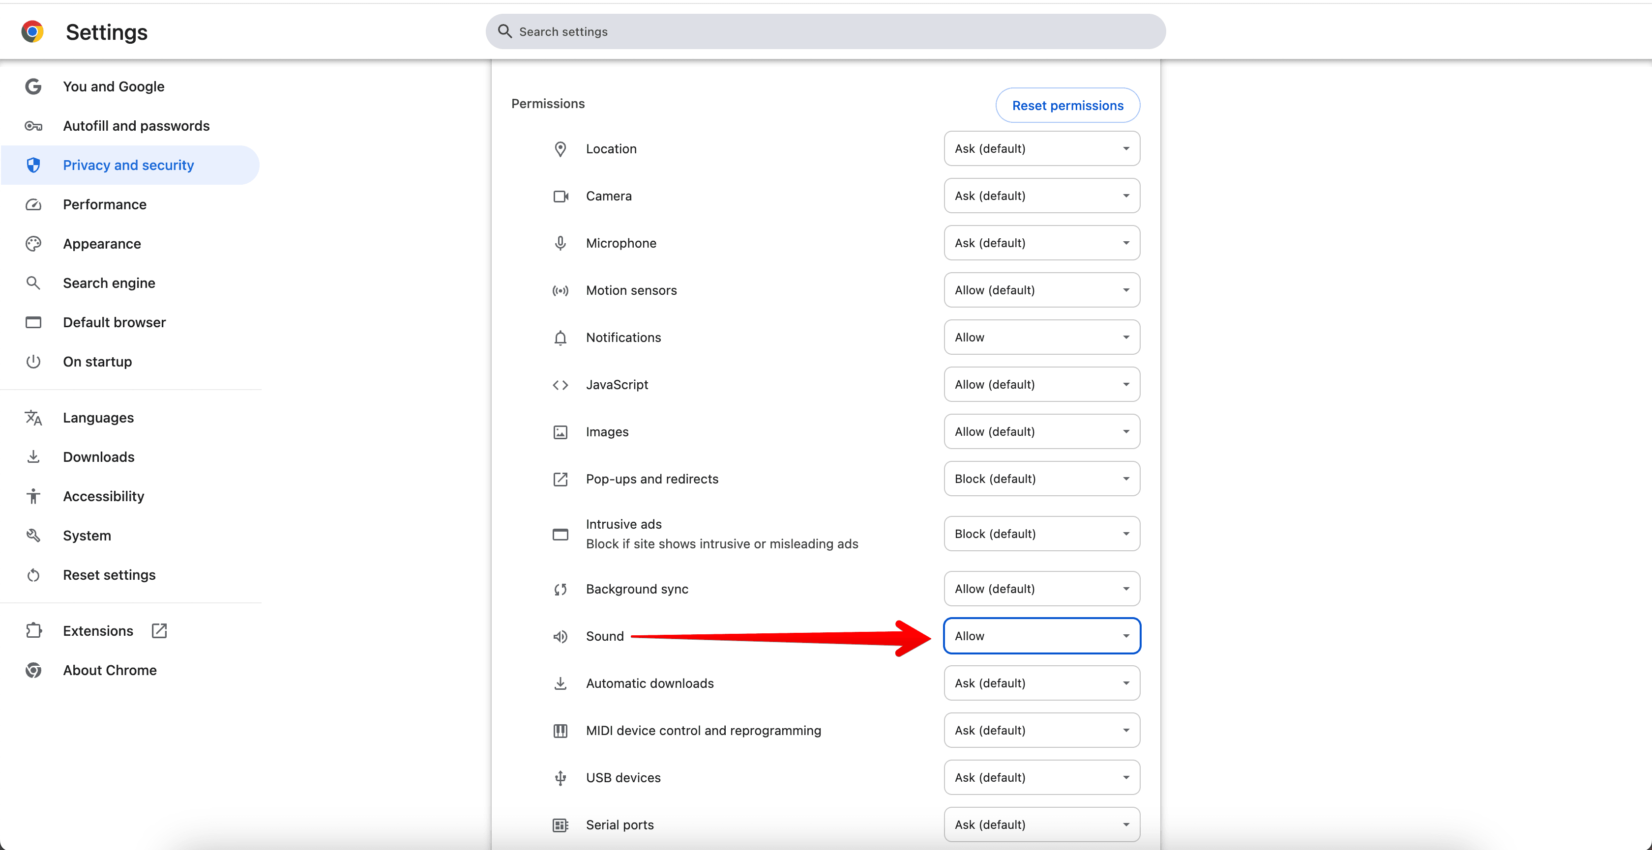Click the Chrome logo icon beside Settings
Image resolution: width=1652 pixels, height=850 pixels.
click(x=32, y=31)
